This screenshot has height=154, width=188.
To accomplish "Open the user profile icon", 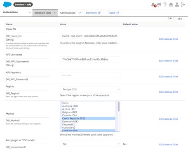I will pos(177,5).
